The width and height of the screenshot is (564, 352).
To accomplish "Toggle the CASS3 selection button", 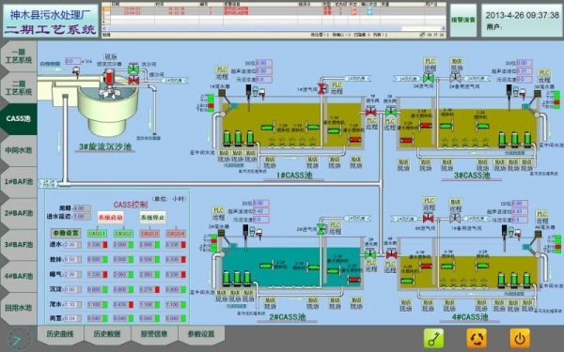I will (149, 234).
